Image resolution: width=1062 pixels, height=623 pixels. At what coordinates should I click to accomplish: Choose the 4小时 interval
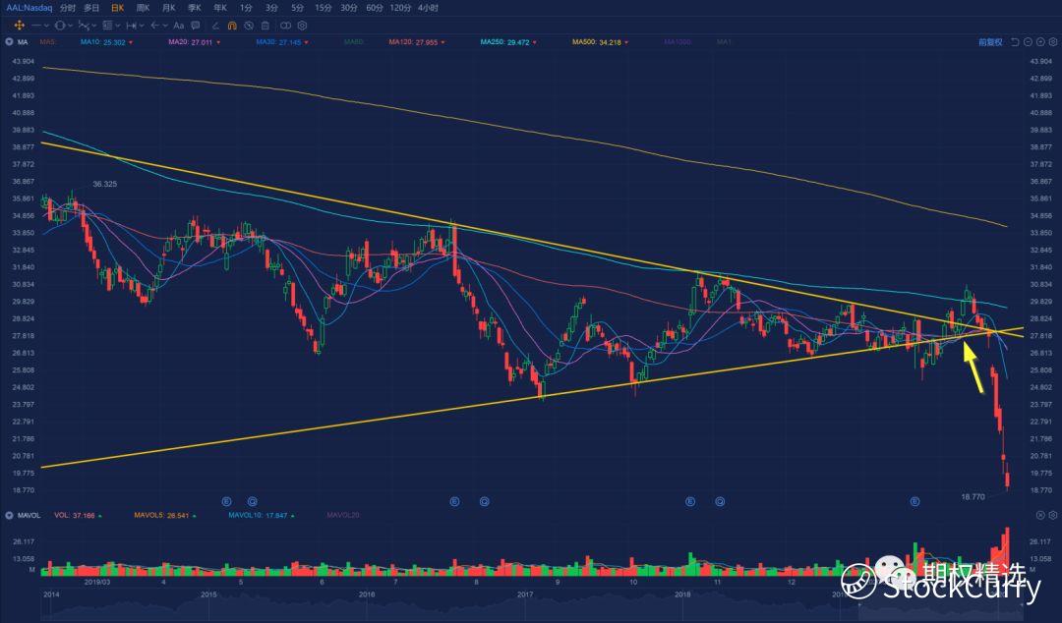[x=428, y=8]
